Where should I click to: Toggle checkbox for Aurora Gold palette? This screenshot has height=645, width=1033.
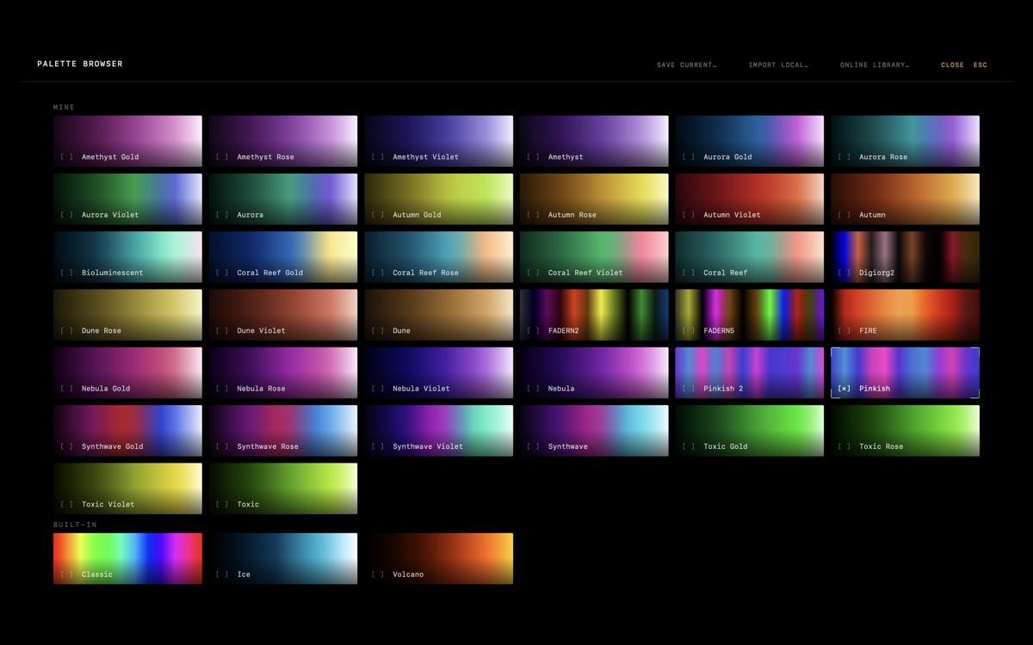click(x=689, y=157)
